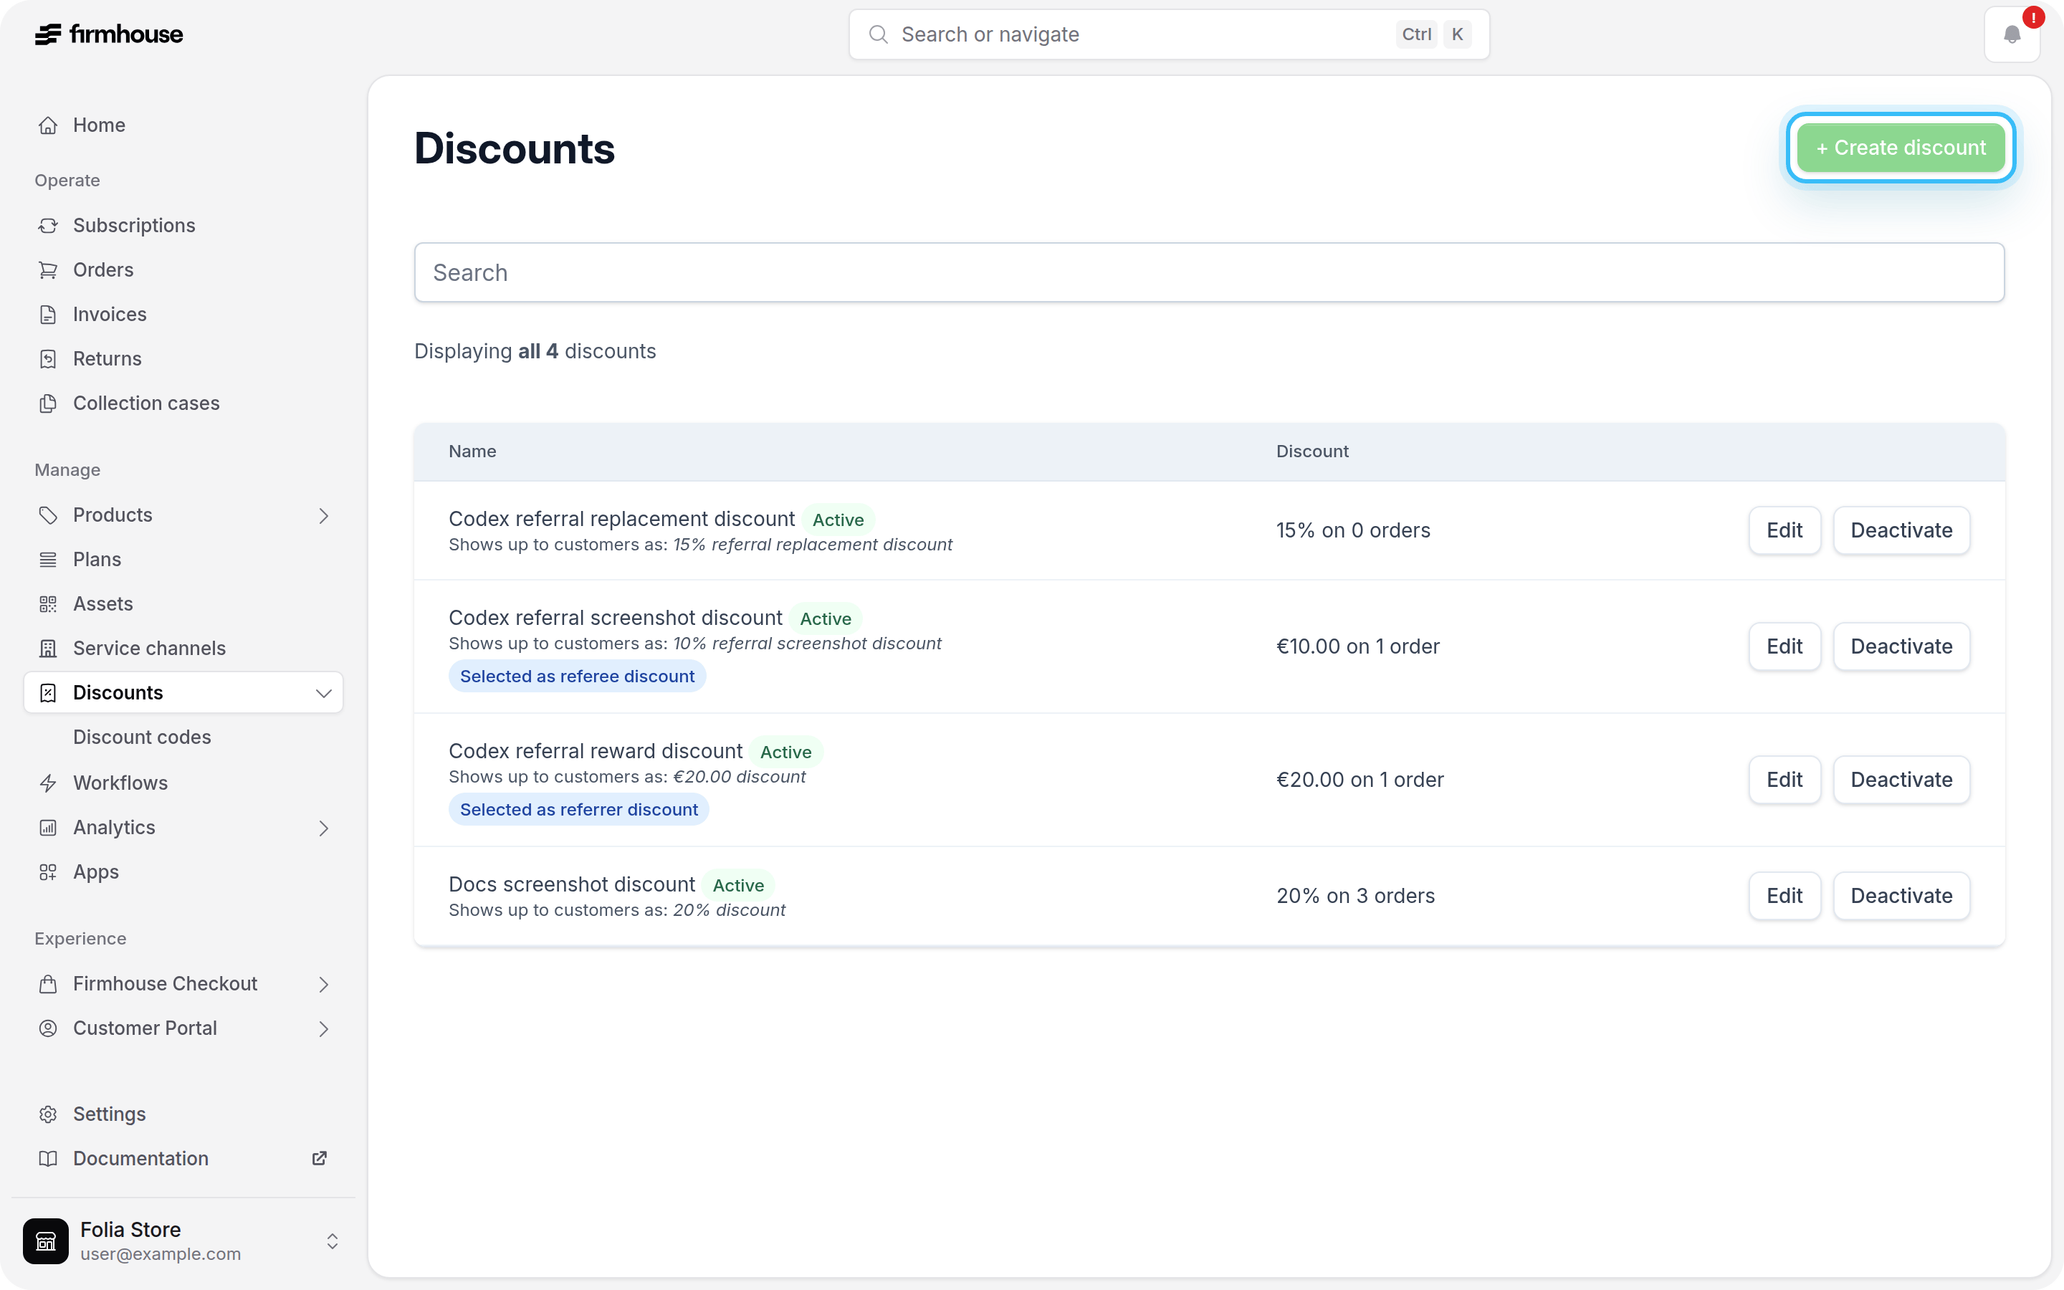Image resolution: width=2064 pixels, height=1290 pixels.
Task: Click the Search or navigate bar
Action: tap(1168, 34)
